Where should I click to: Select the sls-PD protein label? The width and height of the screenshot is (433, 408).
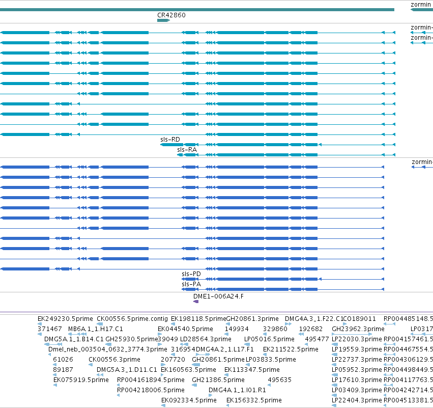click(191, 274)
